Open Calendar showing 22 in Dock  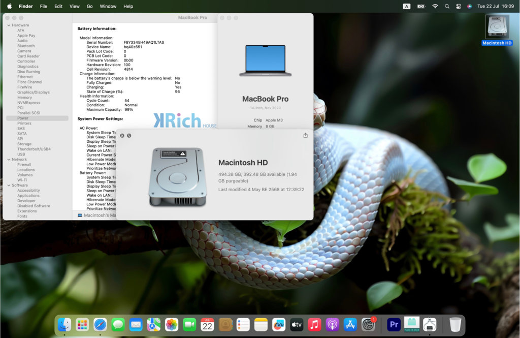pyautogui.click(x=208, y=324)
